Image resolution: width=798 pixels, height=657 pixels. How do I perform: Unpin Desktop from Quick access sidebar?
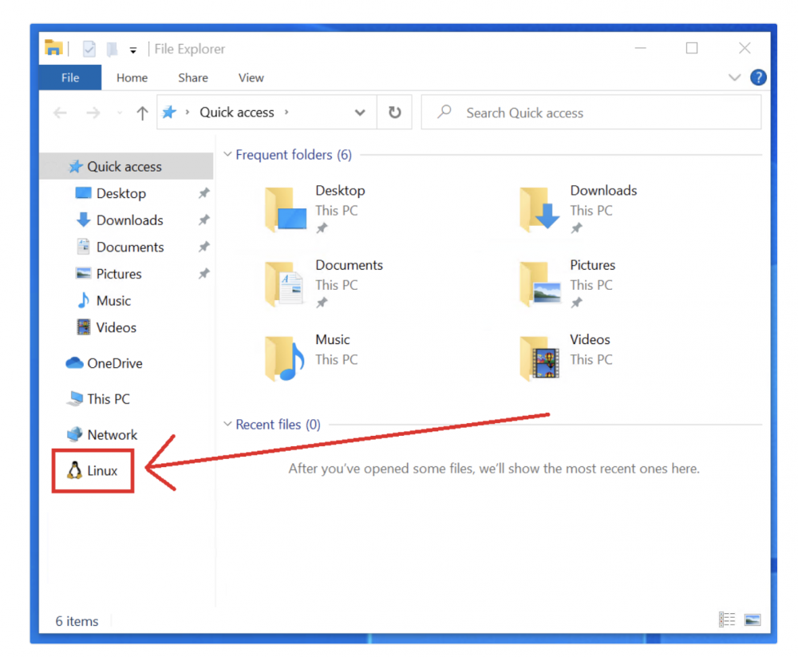click(204, 193)
